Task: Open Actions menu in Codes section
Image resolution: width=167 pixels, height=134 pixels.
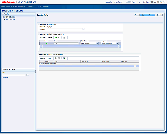Action: click(x=43, y=58)
